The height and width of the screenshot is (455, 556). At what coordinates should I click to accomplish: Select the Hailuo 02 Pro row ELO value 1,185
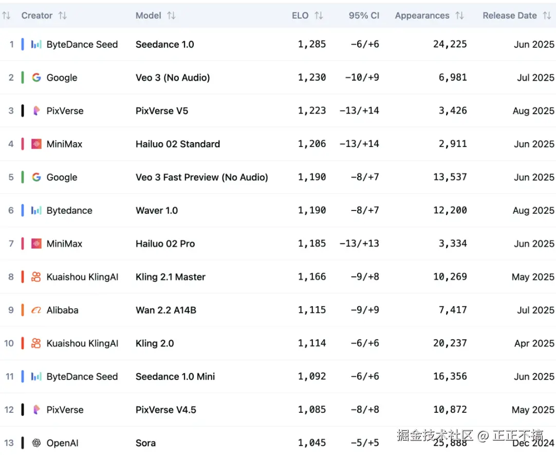(x=312, y=243)
